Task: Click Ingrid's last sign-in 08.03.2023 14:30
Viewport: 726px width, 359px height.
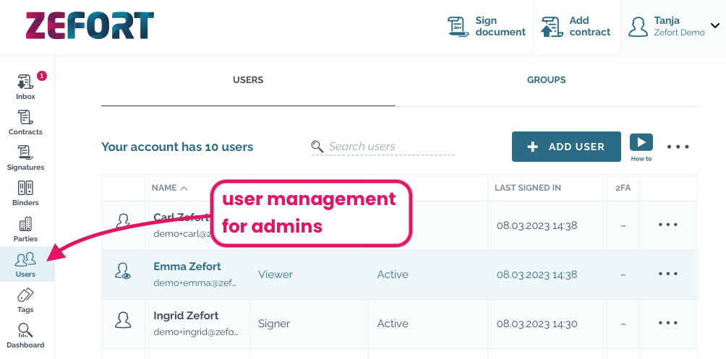Action: tap(537, 324)
